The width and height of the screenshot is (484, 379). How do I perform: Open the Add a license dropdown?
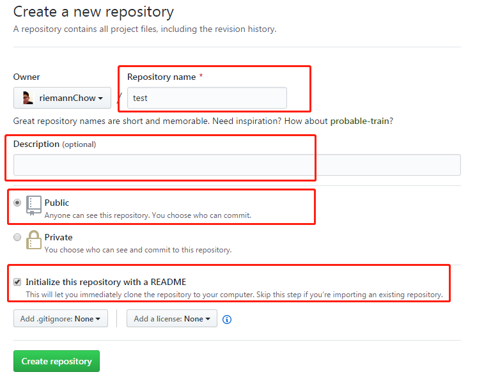click(x=172, y=318)
